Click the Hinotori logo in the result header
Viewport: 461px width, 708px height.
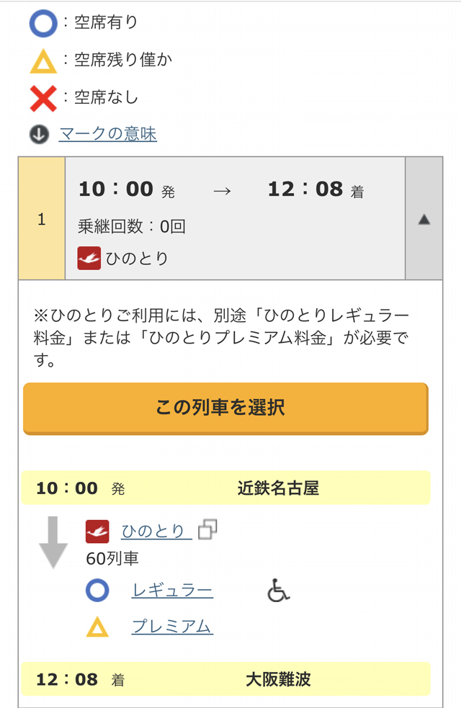pyautogui.click(x=89, y=258)
